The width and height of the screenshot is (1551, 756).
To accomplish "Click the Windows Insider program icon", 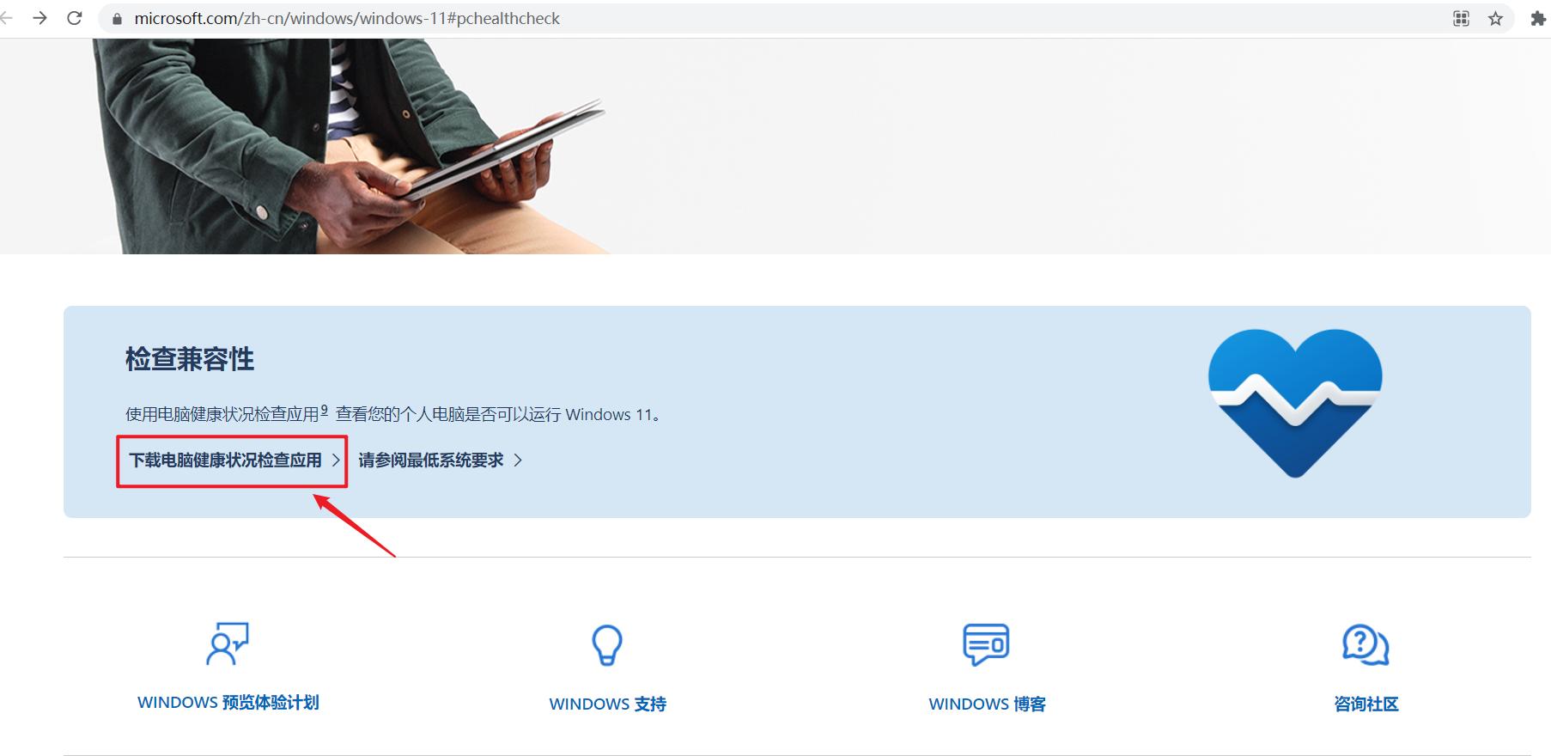I will click(x=228, y=643).
